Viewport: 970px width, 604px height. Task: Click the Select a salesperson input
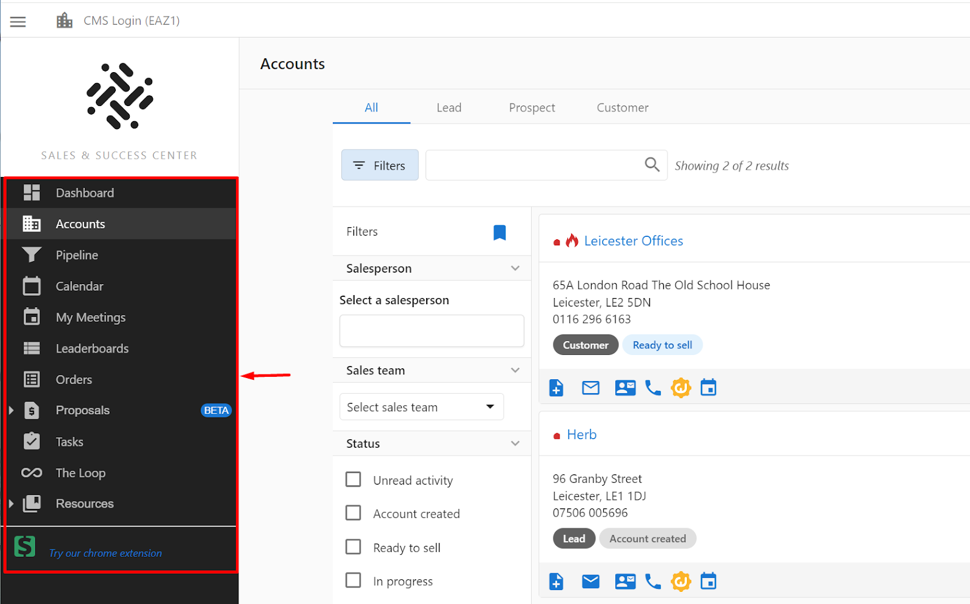(x=432, y=331)
